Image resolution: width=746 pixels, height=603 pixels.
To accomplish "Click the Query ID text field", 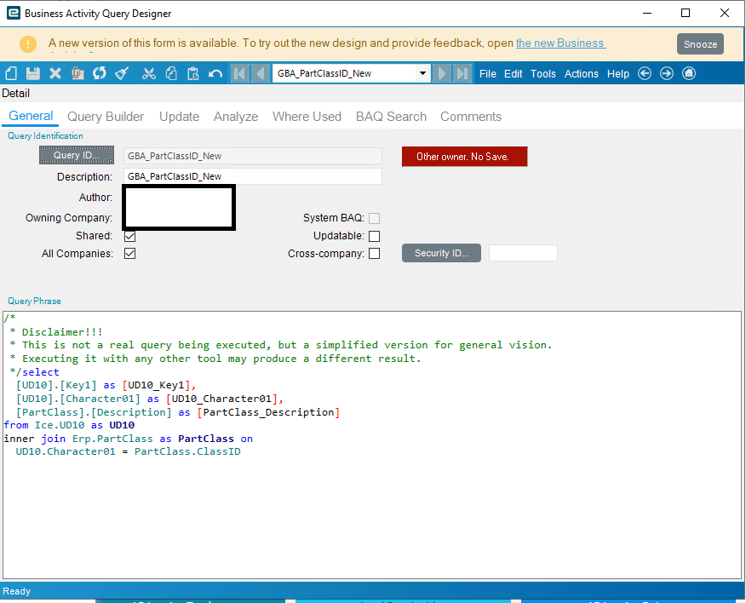I will click(253, 156).
